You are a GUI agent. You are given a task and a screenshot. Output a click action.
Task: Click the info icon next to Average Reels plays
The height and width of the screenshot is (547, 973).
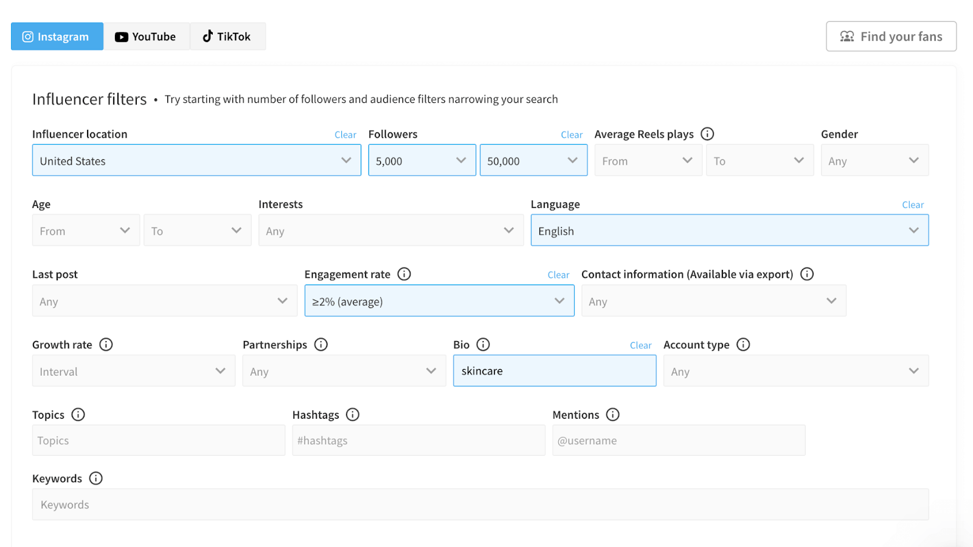pos(707,134)
